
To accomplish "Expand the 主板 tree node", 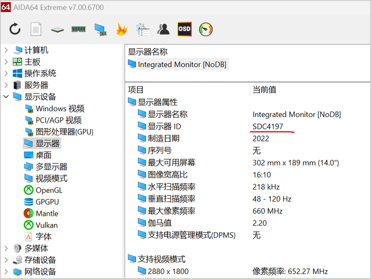I will (6, 62).
